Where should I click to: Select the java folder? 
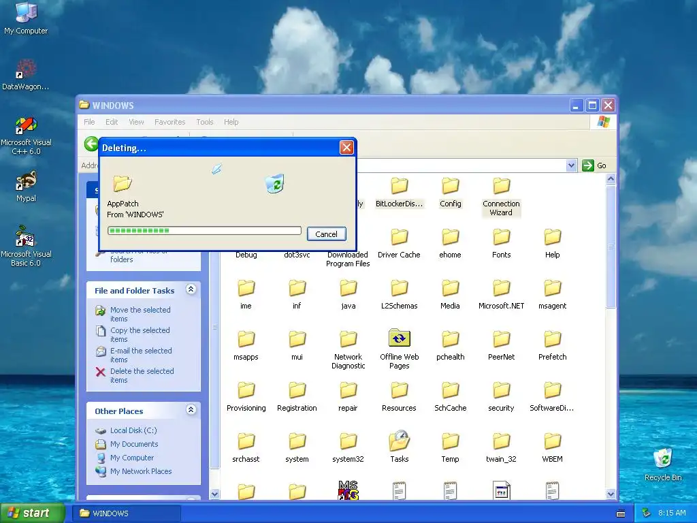coord(348,294)
